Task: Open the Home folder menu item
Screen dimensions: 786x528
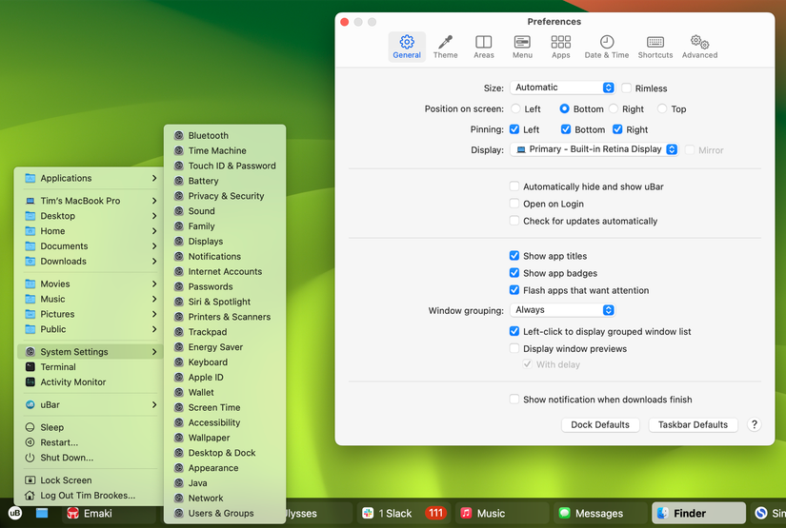Action: (x=90, y=231)
